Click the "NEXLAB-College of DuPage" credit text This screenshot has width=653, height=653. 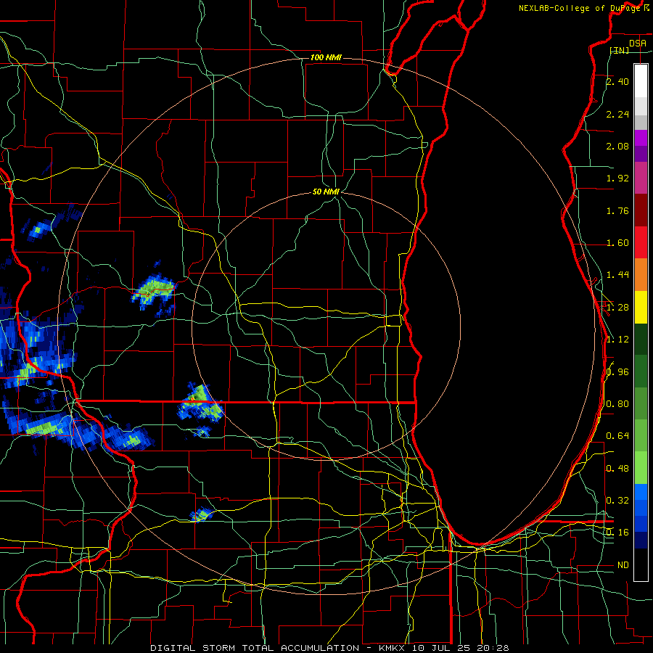pyautogui.click(x=579, y=8)
